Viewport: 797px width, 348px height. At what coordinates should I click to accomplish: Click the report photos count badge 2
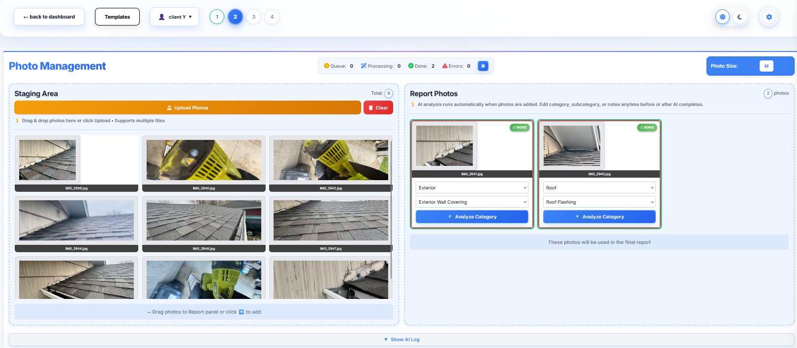[x=768, y=93]
